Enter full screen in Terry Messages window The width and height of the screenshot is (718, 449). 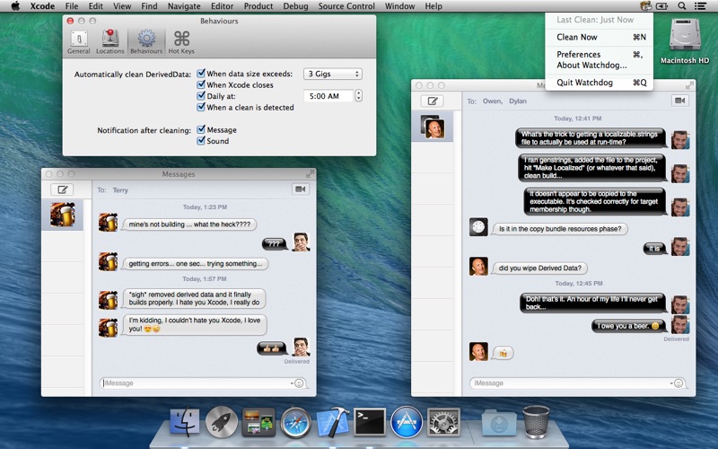(310, 174)
